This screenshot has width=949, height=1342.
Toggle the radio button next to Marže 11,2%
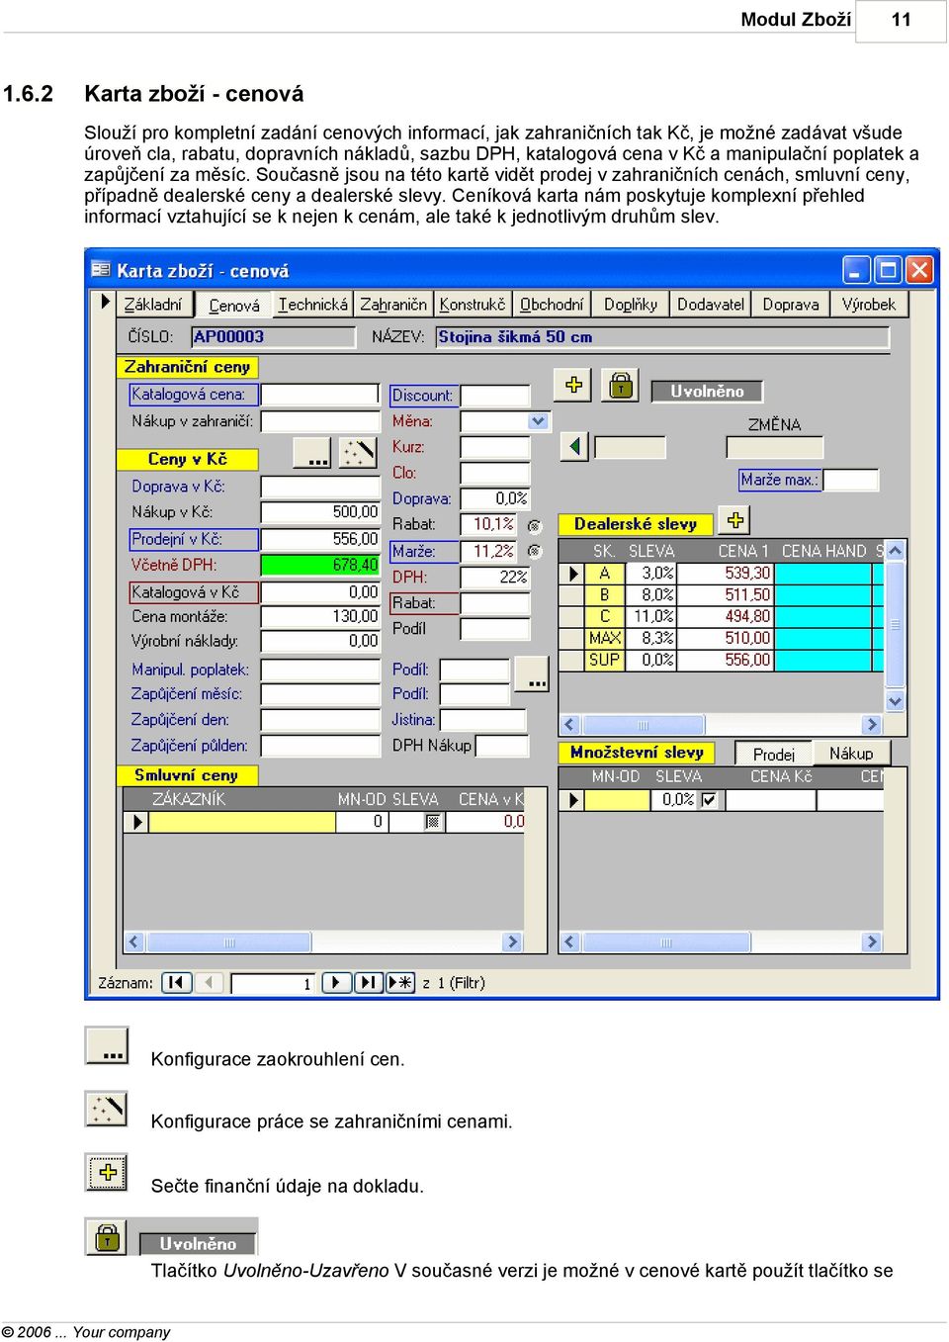click(535, 552)
